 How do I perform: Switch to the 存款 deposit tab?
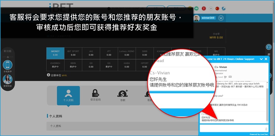pos(123,95)
